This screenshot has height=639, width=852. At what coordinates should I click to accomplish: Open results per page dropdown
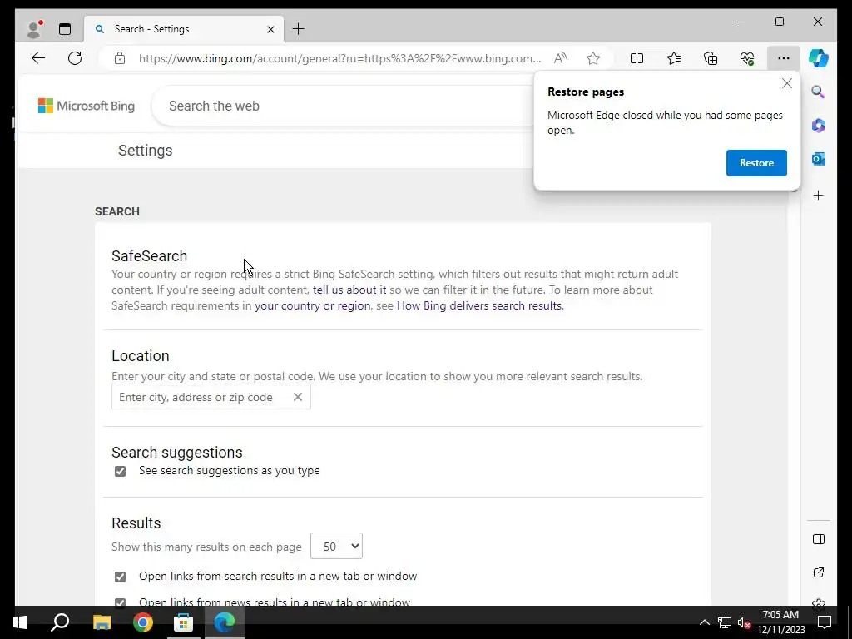(x=336, y=546)
